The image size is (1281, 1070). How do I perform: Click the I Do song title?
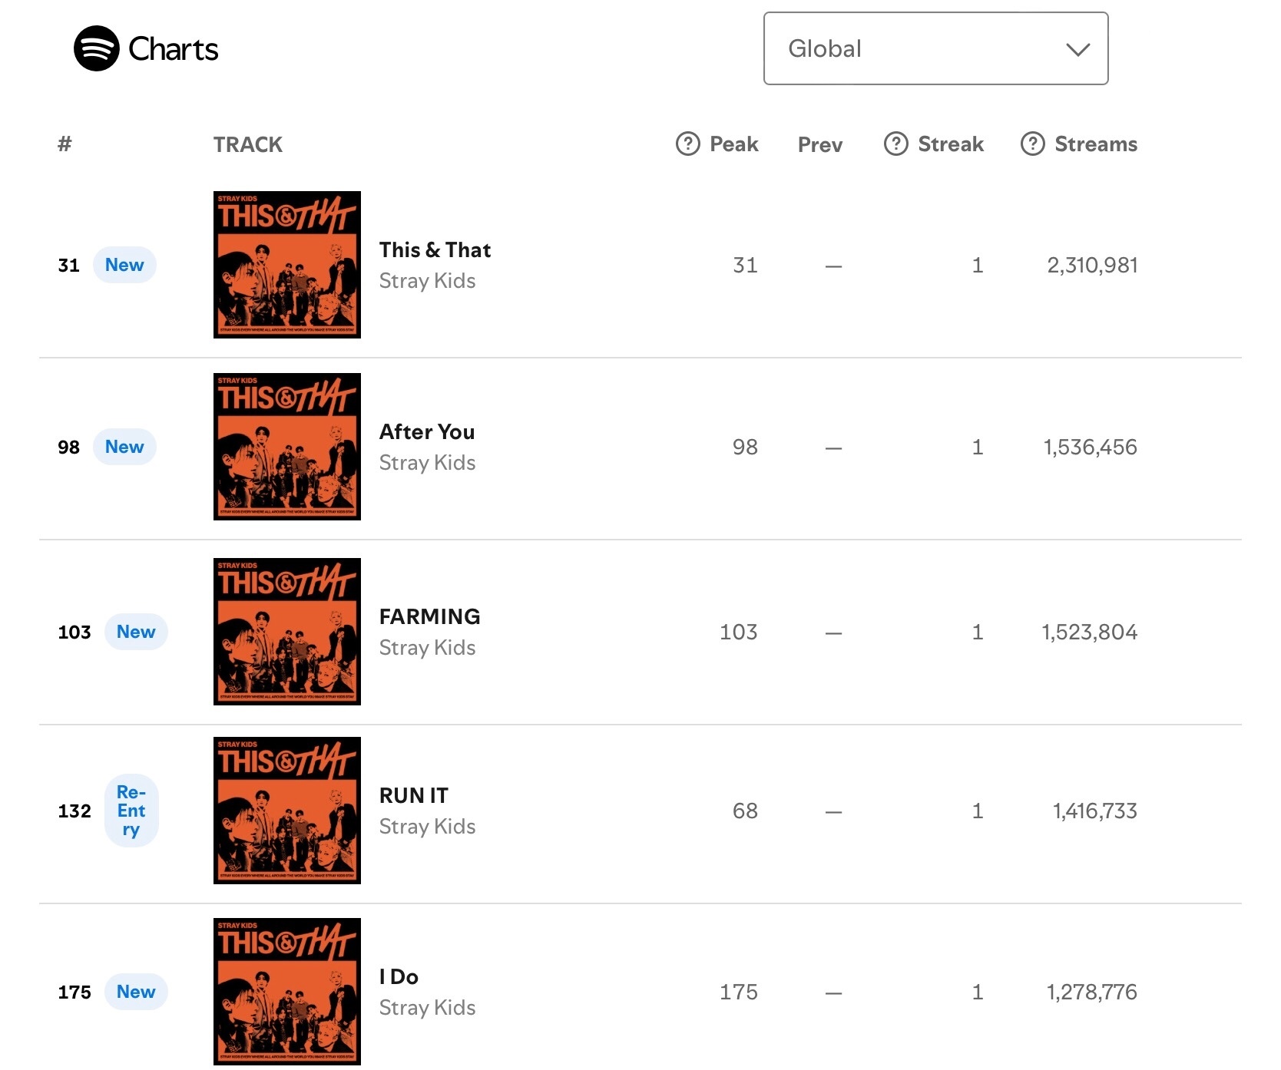(x=399, y=976)
